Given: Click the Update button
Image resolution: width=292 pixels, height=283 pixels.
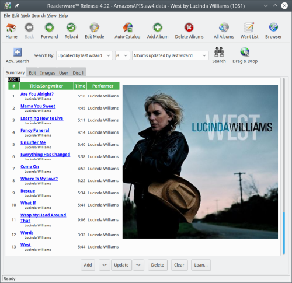Looking at the screenshot, I should point(121,265).
